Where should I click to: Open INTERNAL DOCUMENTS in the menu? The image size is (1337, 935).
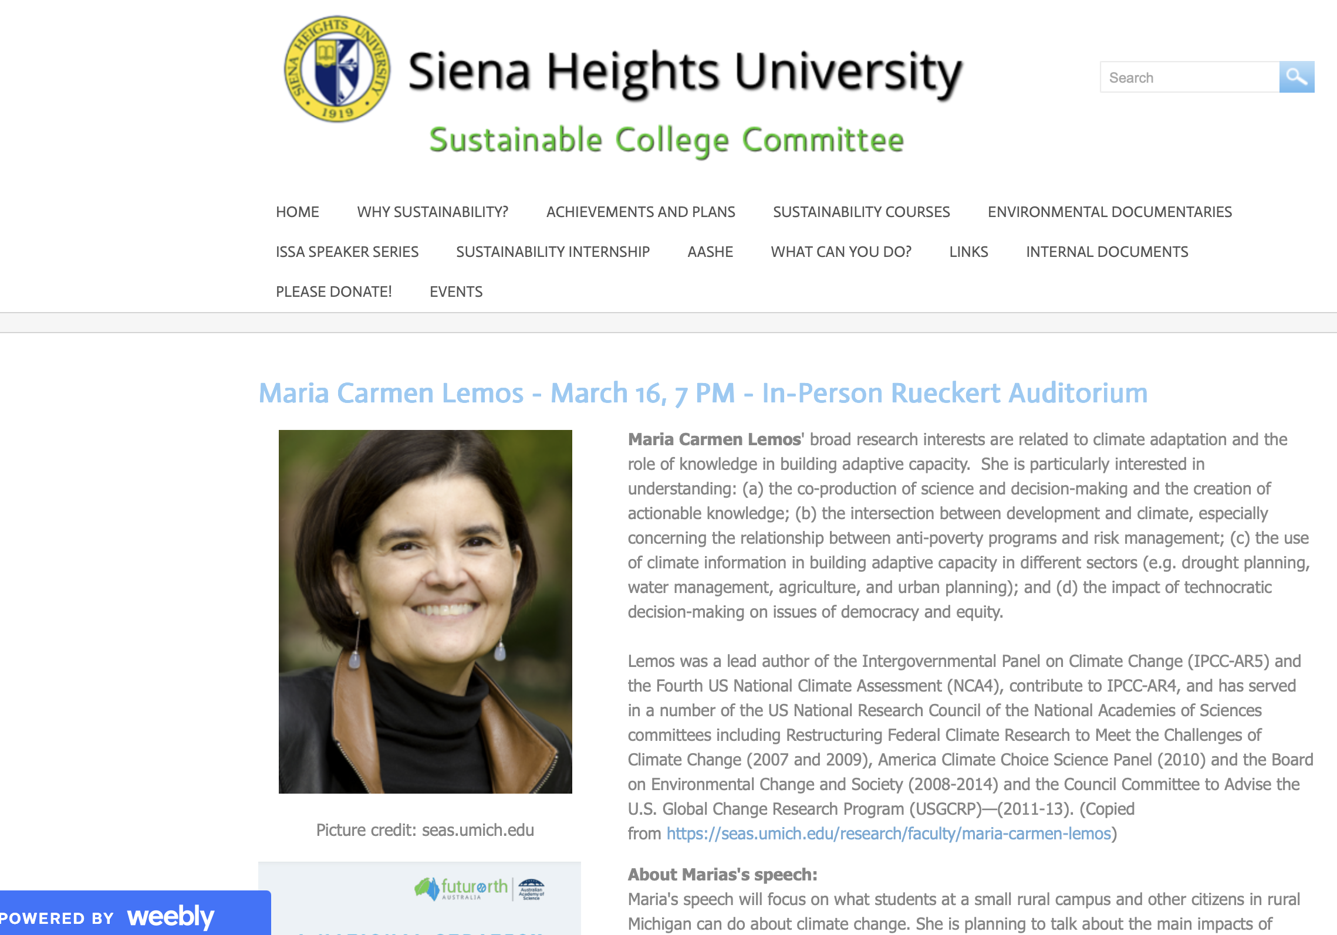point(1107,252)
